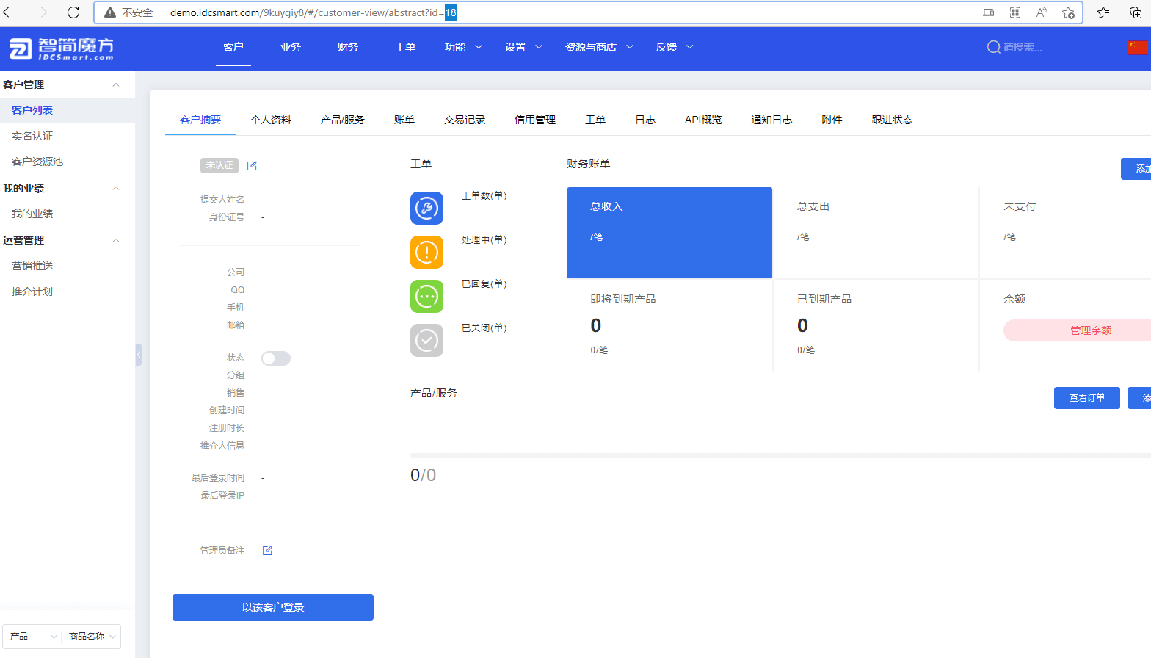This screenshot has height=658, width=1151.
Task: Click the 即将到期产品 card
Action: pyautogui.click(x=669, y=325)
